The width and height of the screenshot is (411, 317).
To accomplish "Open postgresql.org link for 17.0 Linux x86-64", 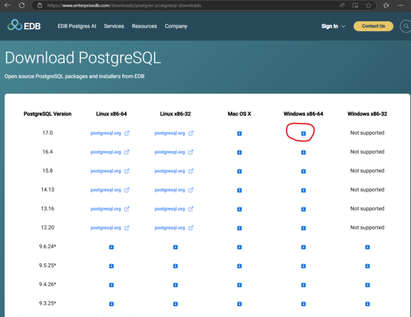I will (x=110, y=133).
